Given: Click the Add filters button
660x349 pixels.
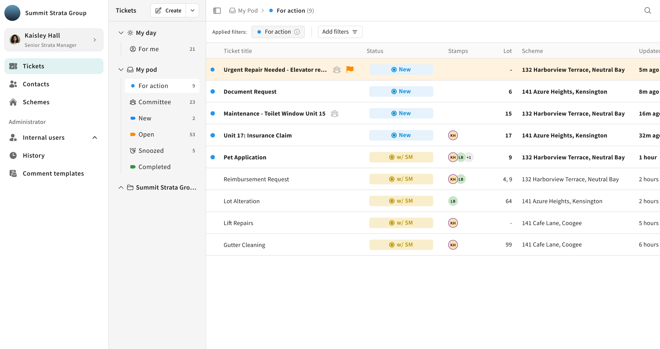Looking at the screenshot, I should [340, 32].
